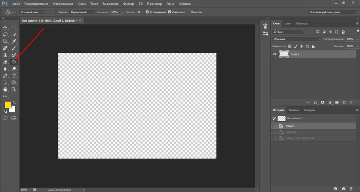Select the Pen tool
The width and height of the screenshot is (360, 192).
pyautogui.click(x=5, y=76)
